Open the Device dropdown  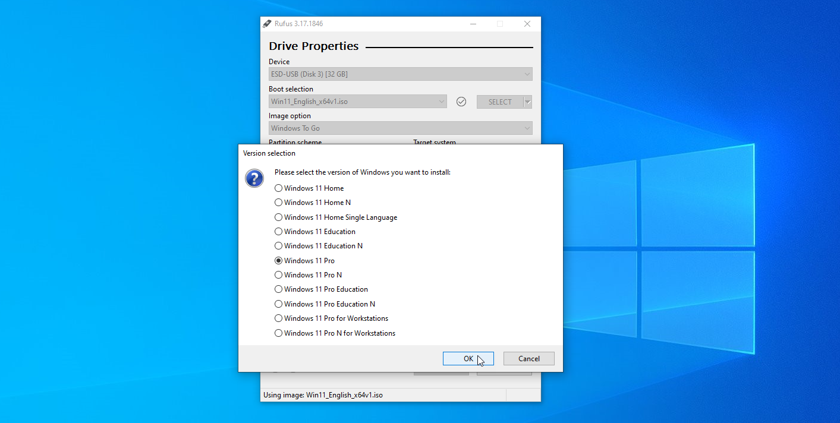pyautogui.click(x=526, y=74)
